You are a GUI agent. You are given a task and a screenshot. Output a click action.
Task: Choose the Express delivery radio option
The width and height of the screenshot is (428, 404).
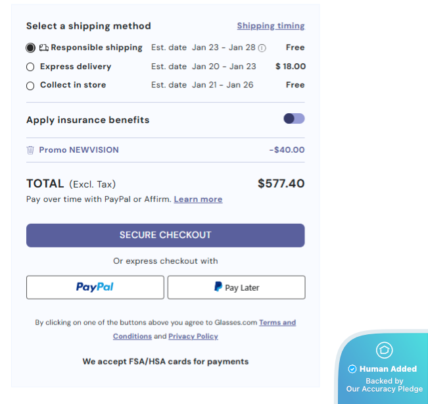30,66
